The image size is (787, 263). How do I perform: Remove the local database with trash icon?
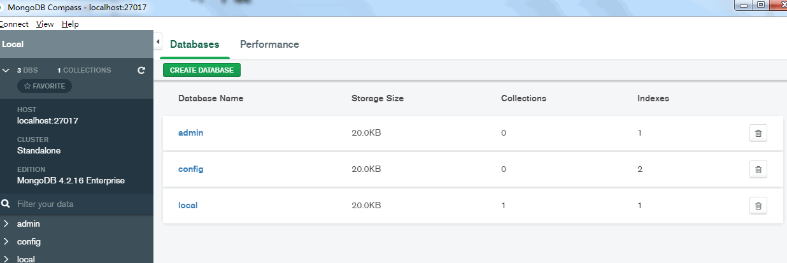(758, 206)
